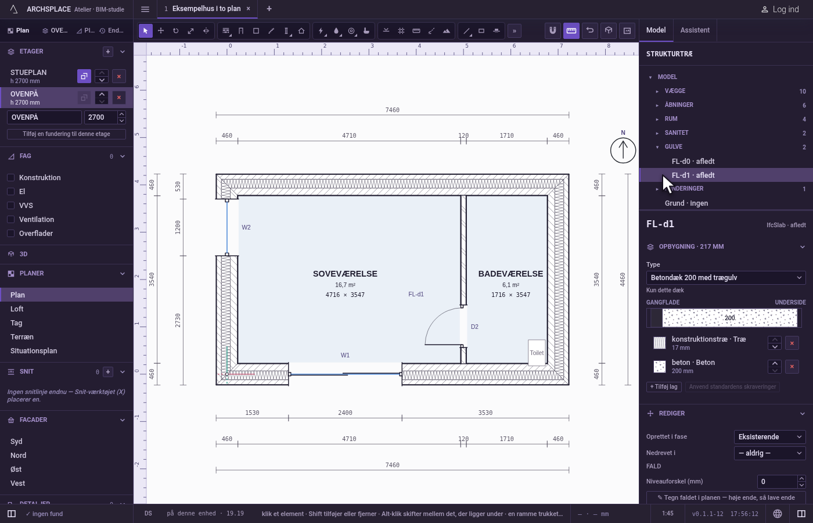
Task: Open the Syd facade view
Action: point(67,442)
